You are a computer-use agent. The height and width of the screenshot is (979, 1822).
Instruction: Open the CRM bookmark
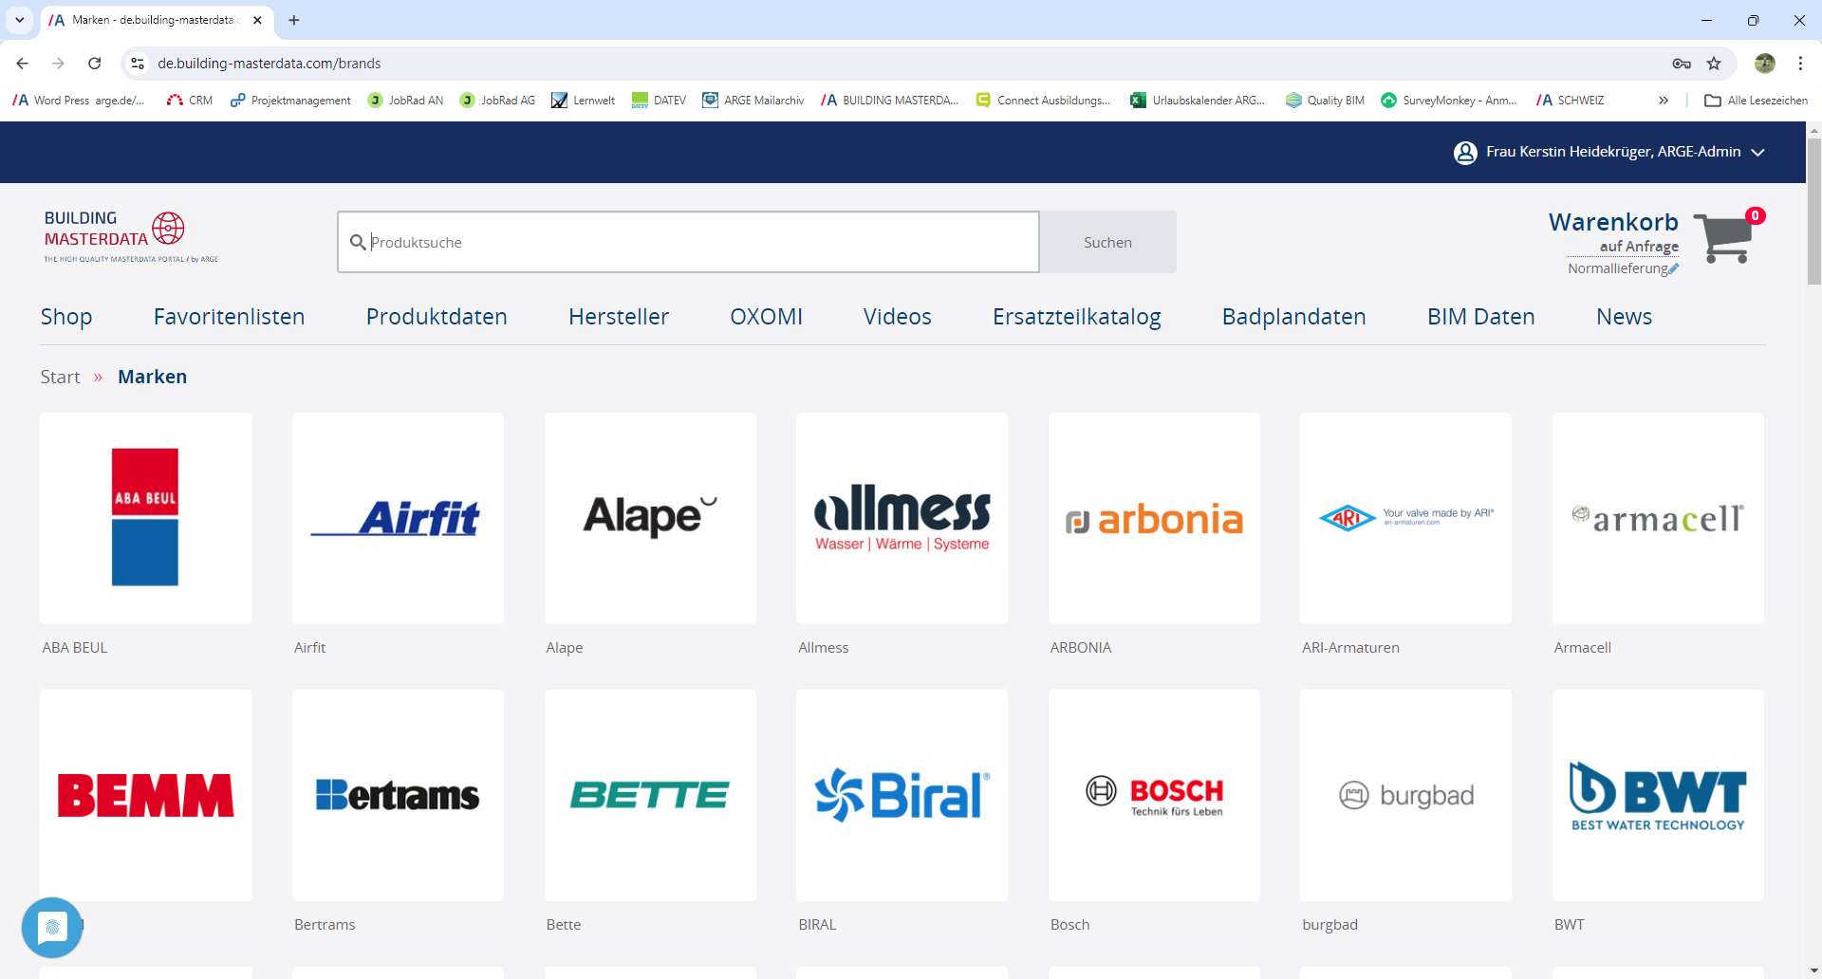coord(190,101)
